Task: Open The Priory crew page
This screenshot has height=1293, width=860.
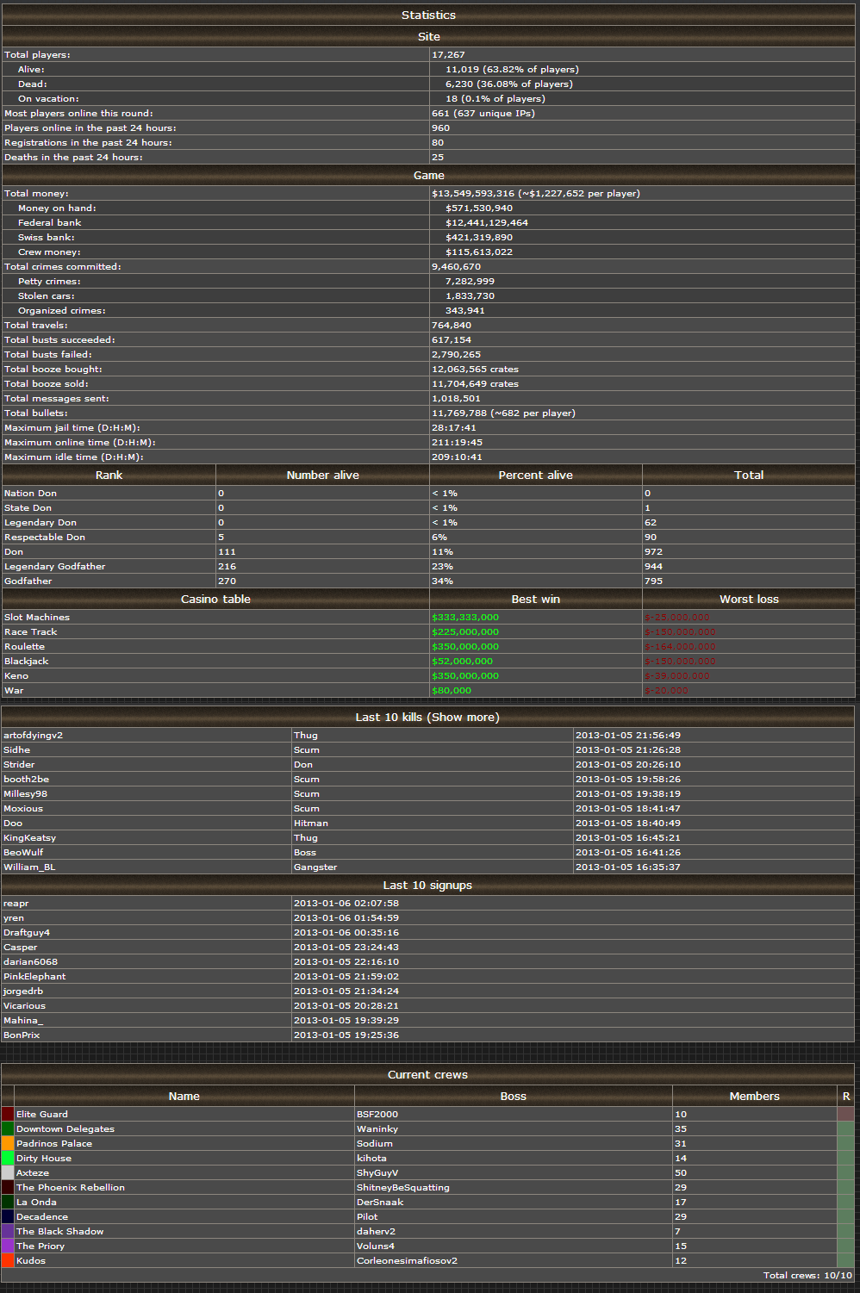Action: [41, 1246]
